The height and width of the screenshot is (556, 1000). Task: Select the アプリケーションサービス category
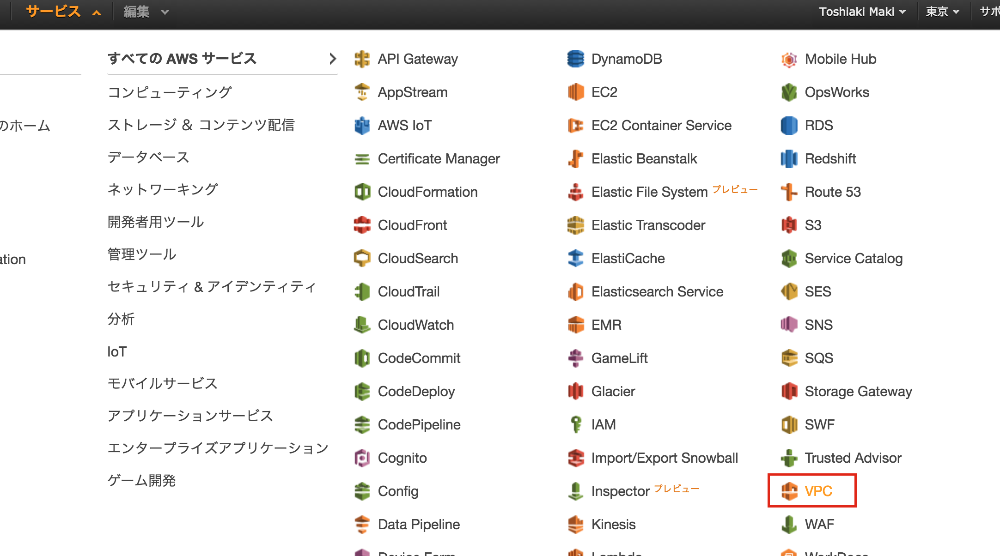190,416
